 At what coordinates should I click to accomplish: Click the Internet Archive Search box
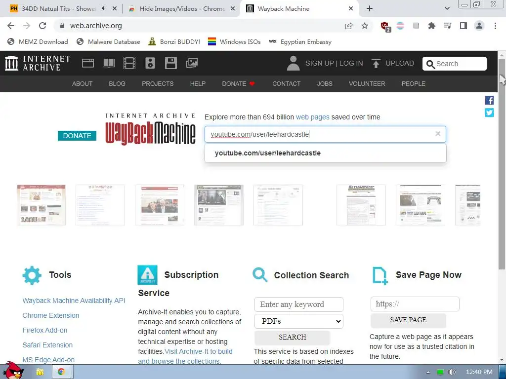pyautogui.click(x=455, y=64)
